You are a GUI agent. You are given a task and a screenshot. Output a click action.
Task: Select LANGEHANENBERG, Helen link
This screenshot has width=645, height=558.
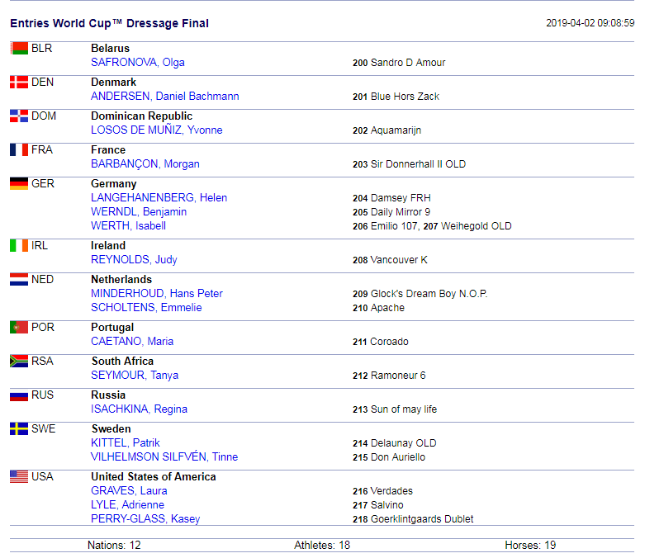[159, 198]
